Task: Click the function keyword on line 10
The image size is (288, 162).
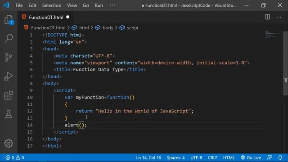Action: tap(118, 97)
